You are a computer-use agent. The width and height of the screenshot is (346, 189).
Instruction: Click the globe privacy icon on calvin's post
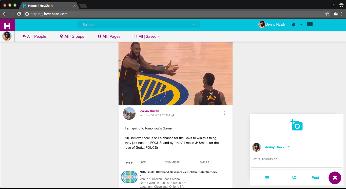[173, 115]
